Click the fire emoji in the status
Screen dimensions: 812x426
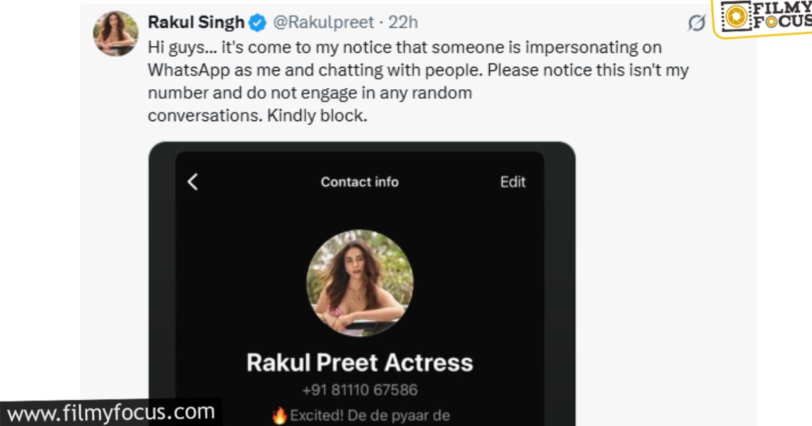pyautogui.click(x=279, y=416)
